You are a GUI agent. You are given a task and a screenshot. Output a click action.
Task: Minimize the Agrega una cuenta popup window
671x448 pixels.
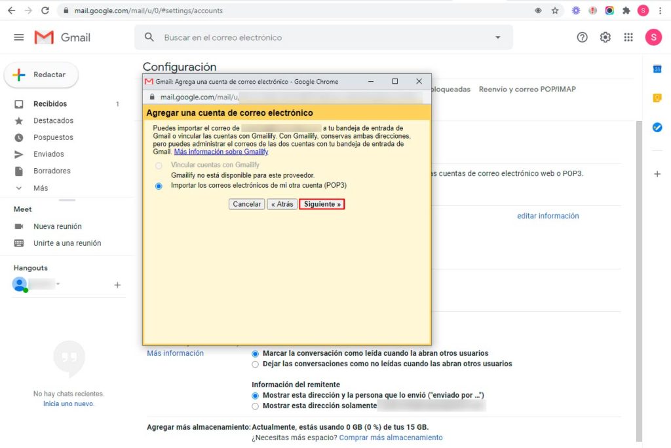point(371,81)
